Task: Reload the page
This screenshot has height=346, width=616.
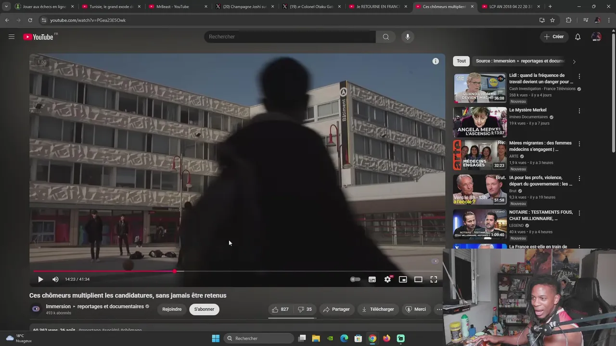Action: 30,20
